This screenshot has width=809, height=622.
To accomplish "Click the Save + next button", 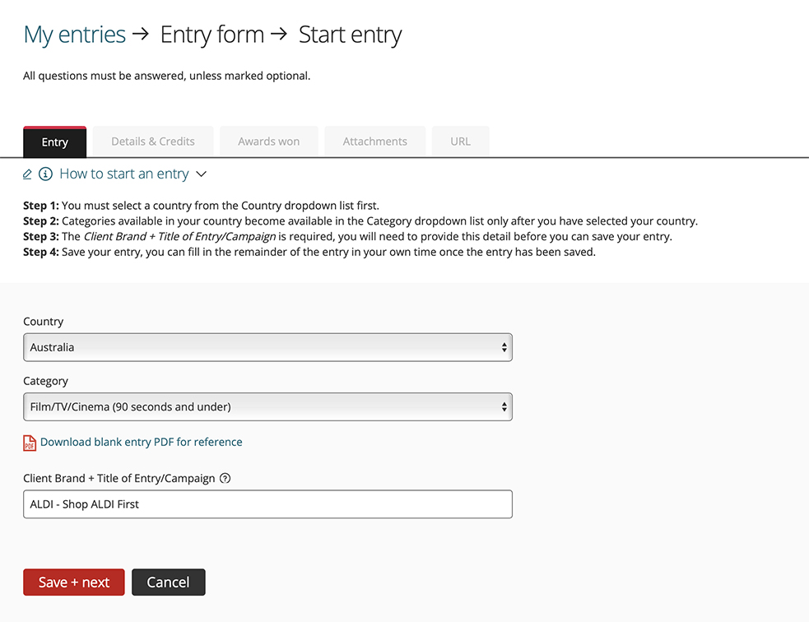I will click(x=74, y=583).
